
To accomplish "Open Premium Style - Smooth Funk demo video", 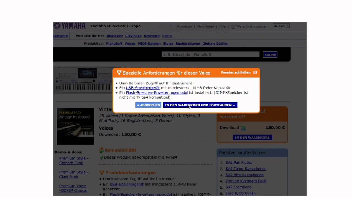I will (74, 161).
